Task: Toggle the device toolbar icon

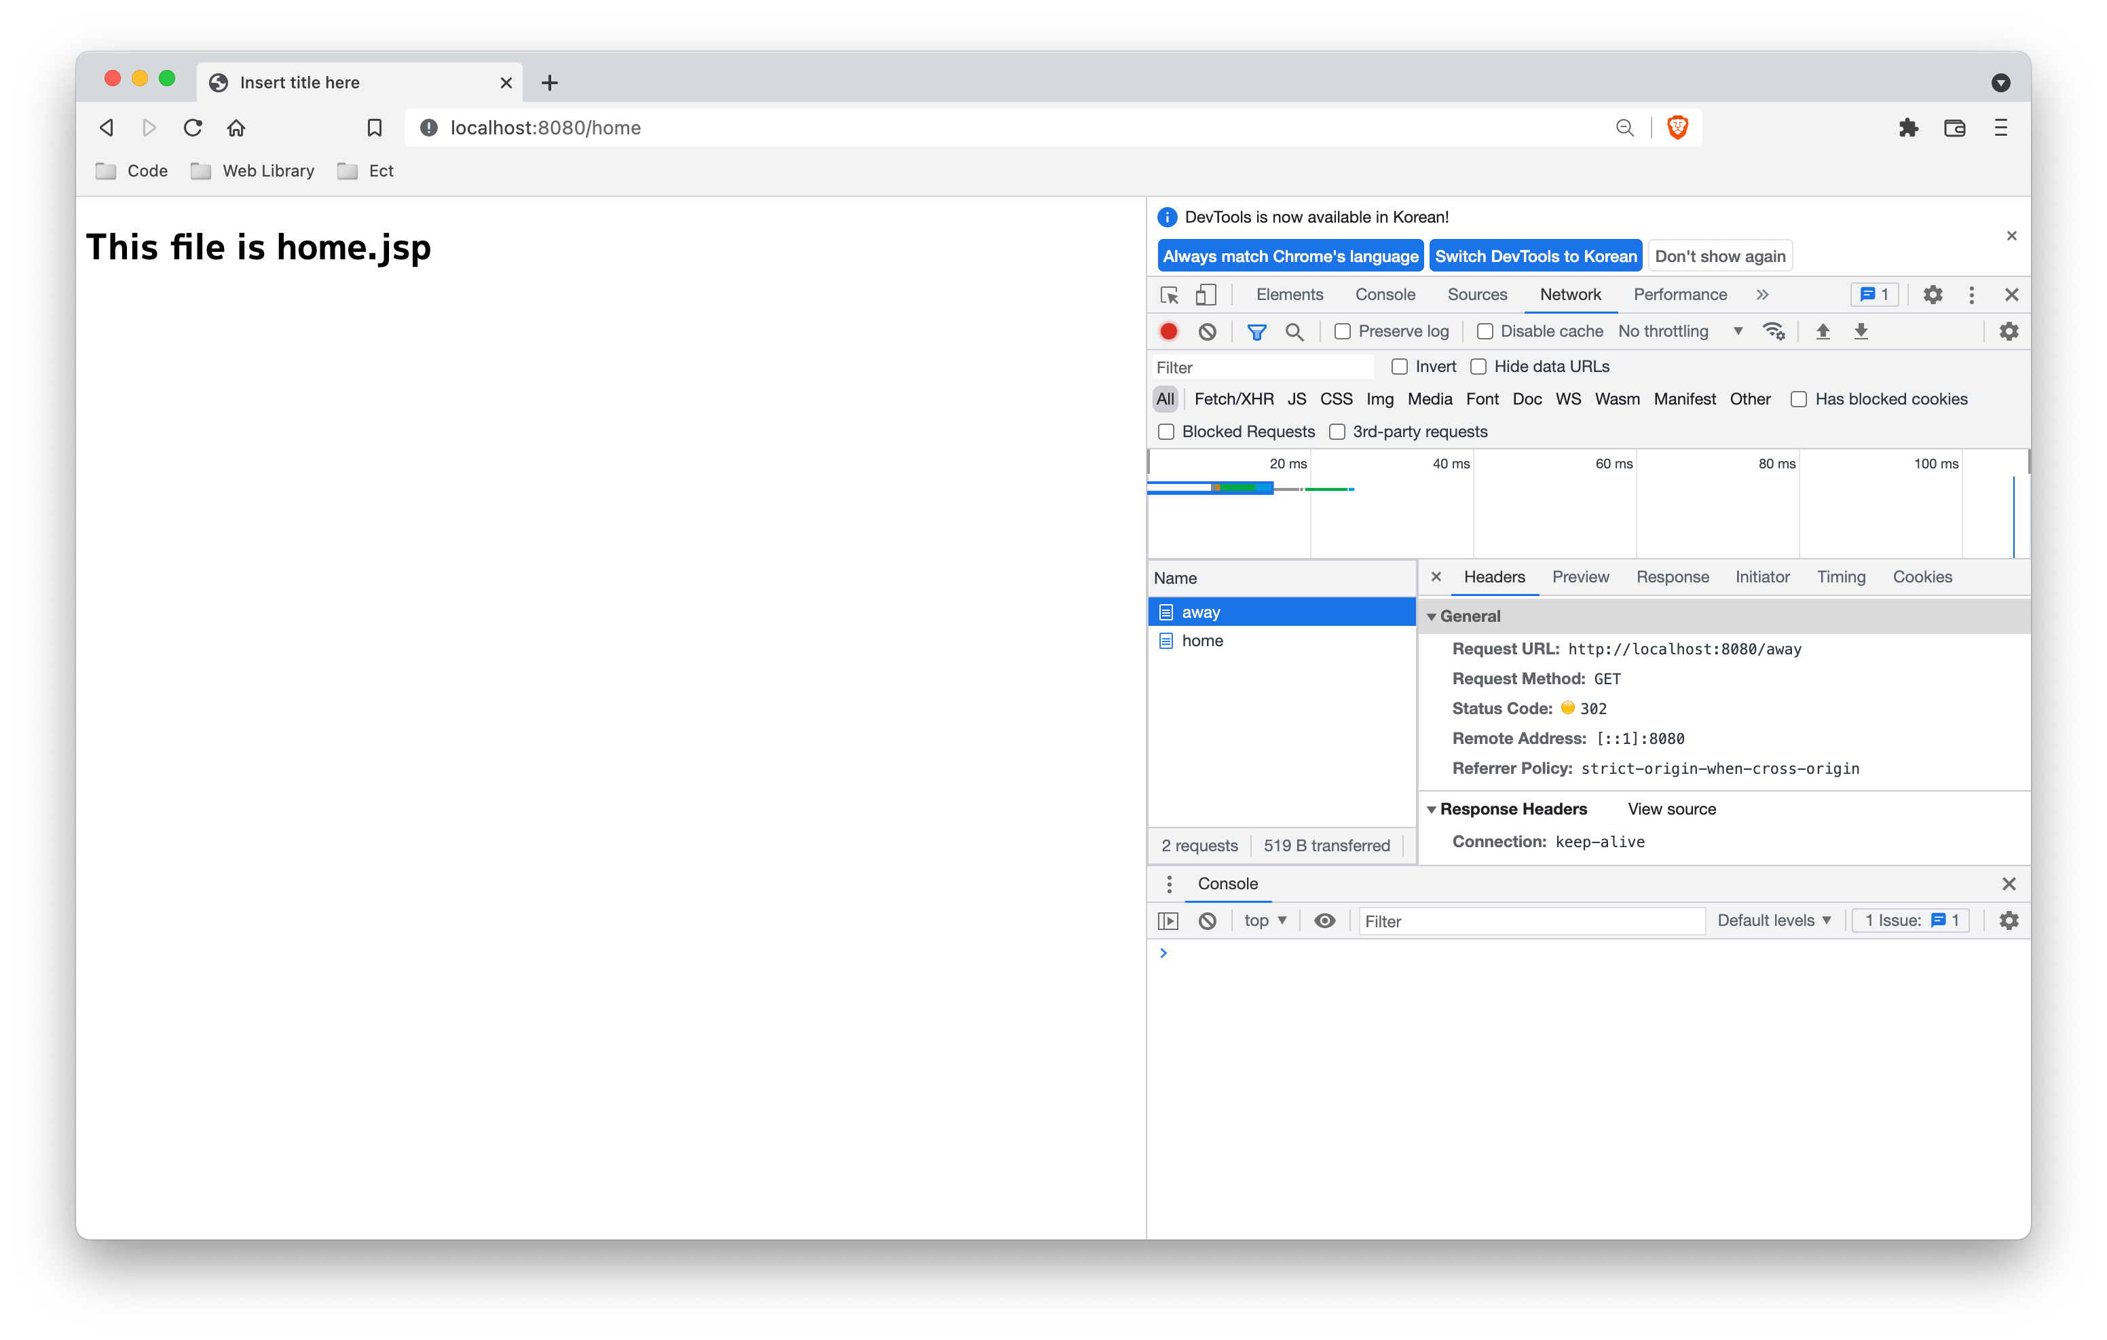Action: click(x=1206, y=295)
